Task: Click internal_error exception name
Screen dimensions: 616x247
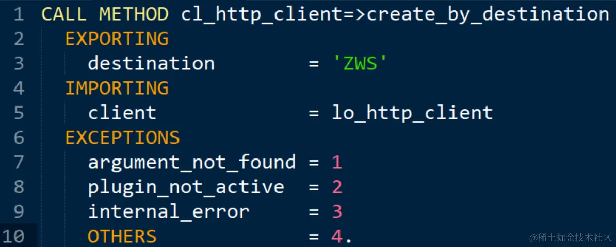Action: [169, 212]
